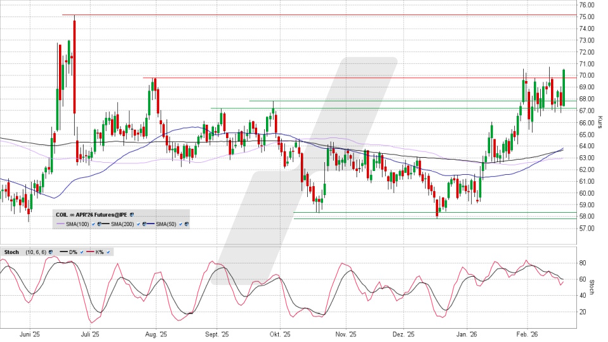
Task: Click the Stoch indicator label
Action: pyautogui.click(x=11, y=252)
